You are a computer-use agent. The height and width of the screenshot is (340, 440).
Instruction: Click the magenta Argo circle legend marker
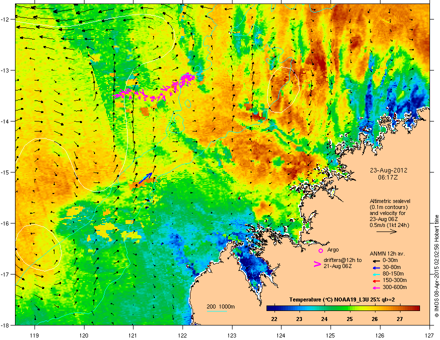320,250
